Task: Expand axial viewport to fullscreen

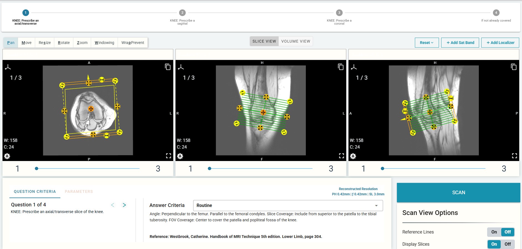Action: click(x=168, y=156)
